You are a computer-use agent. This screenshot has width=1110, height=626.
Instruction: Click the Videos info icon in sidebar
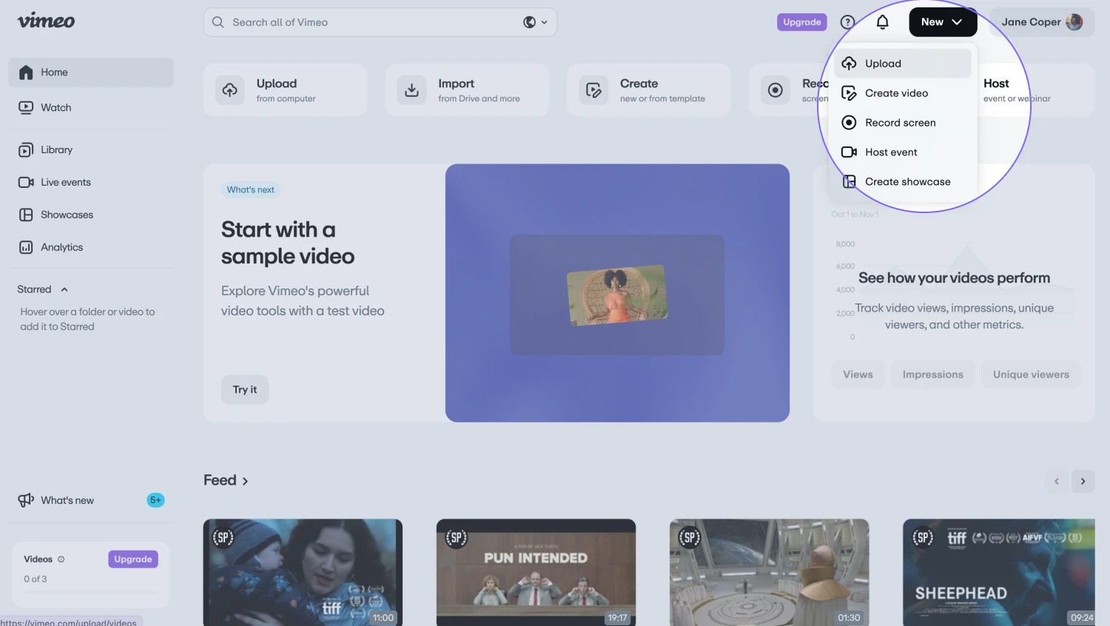(61, 559)
